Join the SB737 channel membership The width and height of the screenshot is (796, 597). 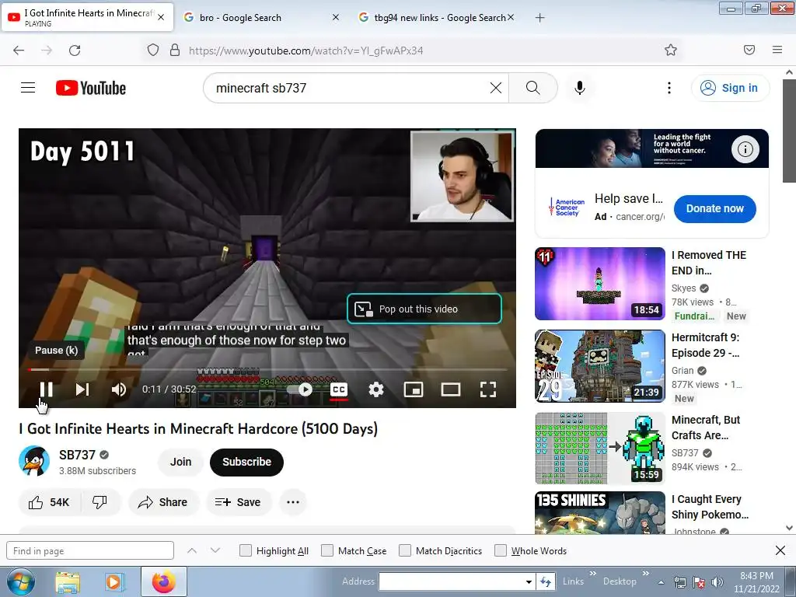click(180, 462)
